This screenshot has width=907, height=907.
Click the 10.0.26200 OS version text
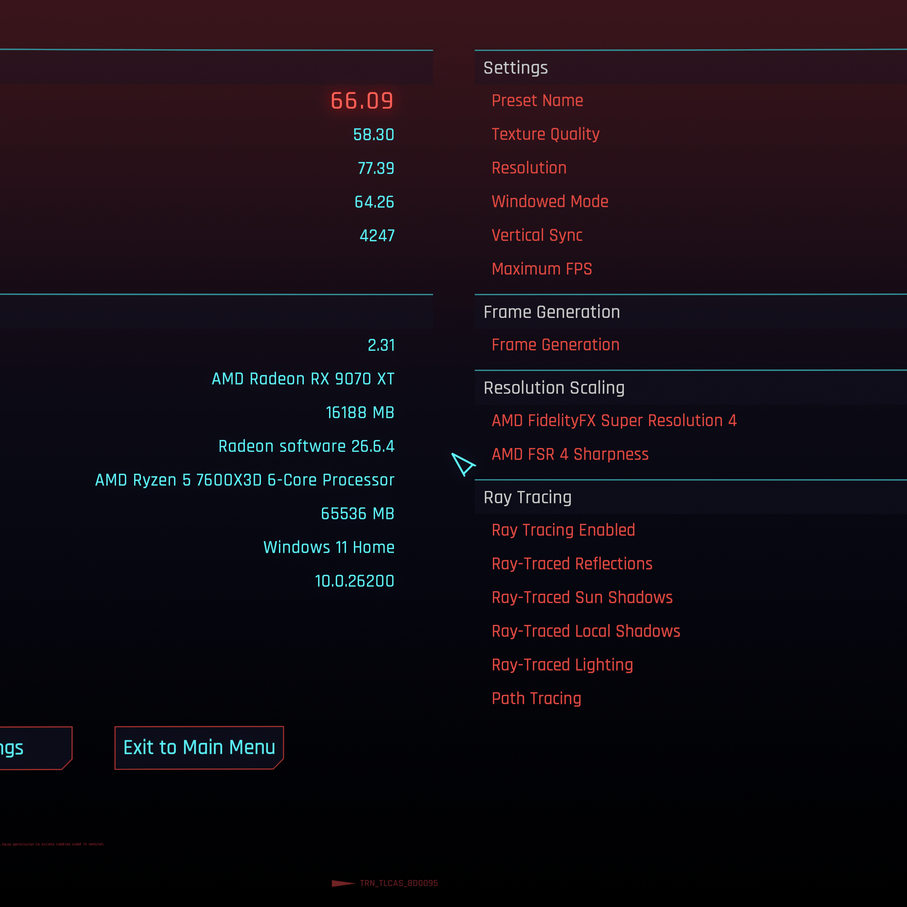pos(354,581)
